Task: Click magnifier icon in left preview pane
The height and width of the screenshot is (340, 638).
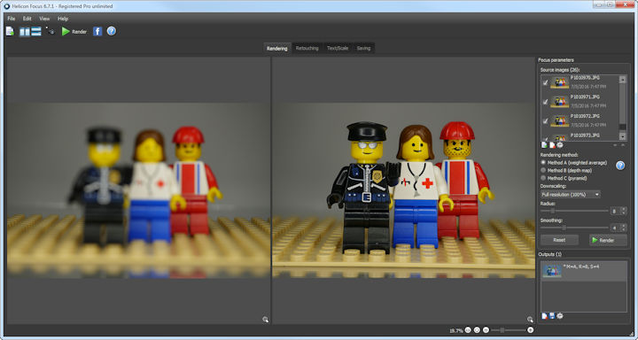Action: (x=265, y=320)
